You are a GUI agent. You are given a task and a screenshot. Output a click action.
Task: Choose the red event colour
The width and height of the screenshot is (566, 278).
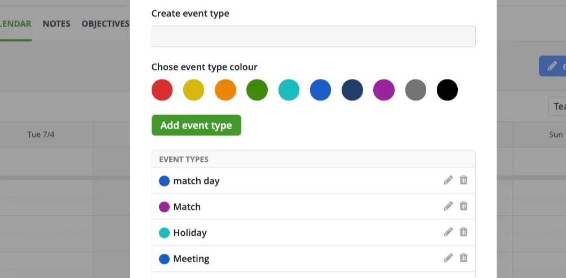coord(162,90)
